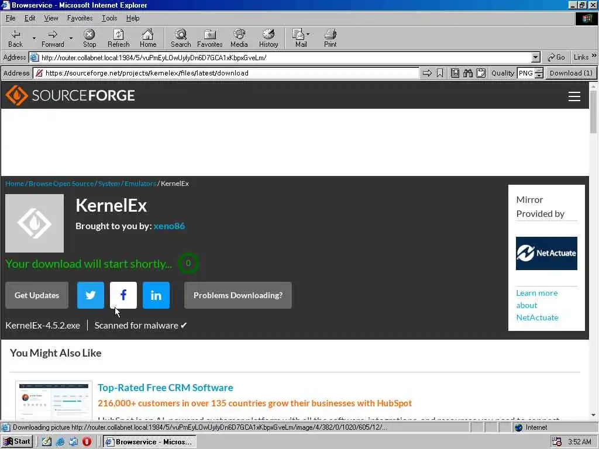Open the Favorites menu
The height and width of the screenshot is (449, 599).
[80, 18]
